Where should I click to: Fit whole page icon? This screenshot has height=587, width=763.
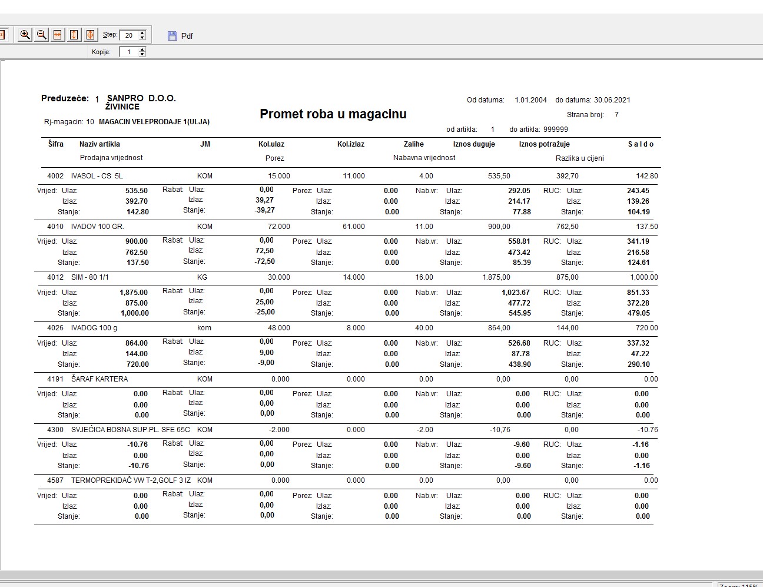pos(90,35)
